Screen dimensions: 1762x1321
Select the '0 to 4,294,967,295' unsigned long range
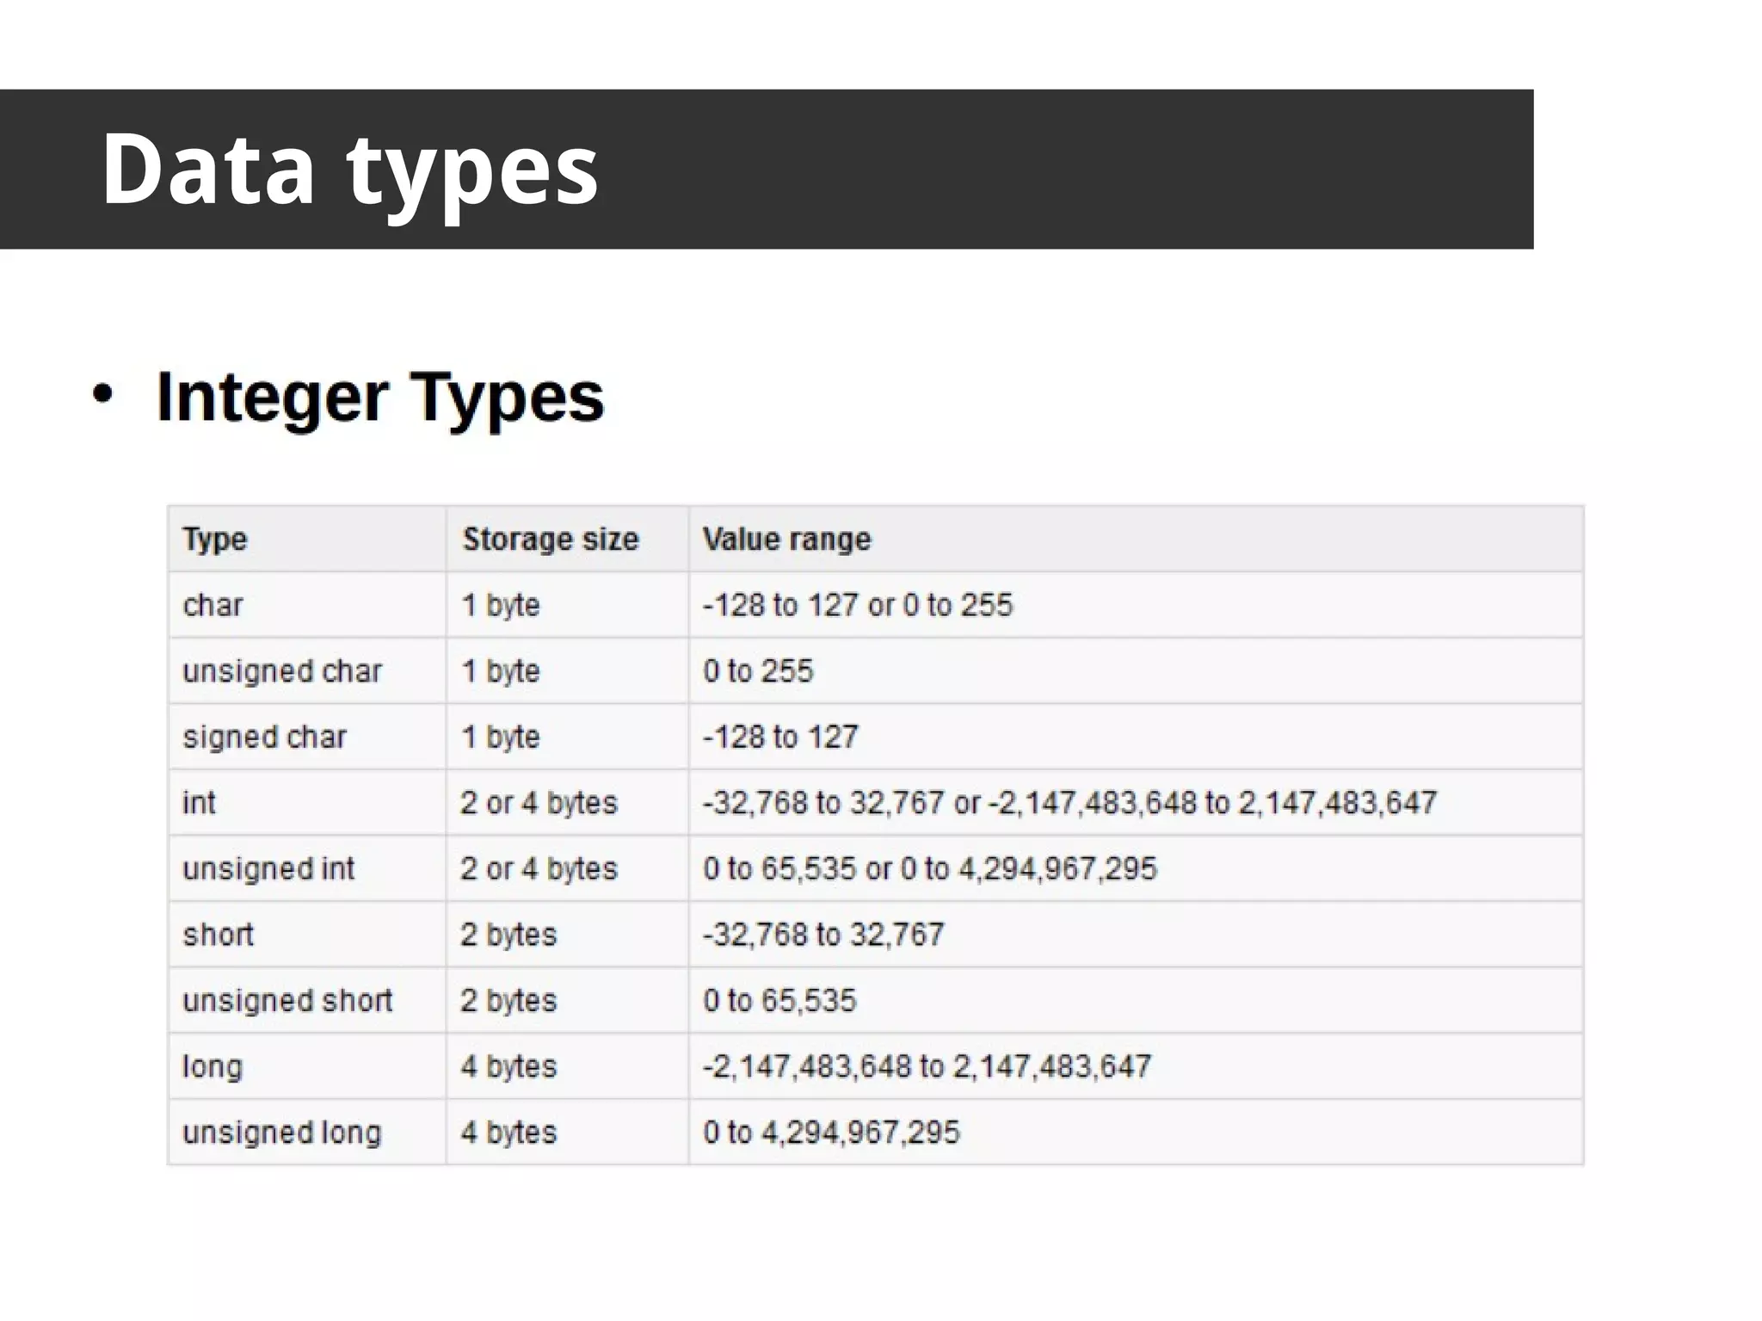point(830,1133)
